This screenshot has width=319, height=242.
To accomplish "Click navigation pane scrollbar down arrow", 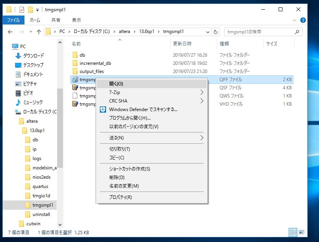I will (x=60, y=225).
